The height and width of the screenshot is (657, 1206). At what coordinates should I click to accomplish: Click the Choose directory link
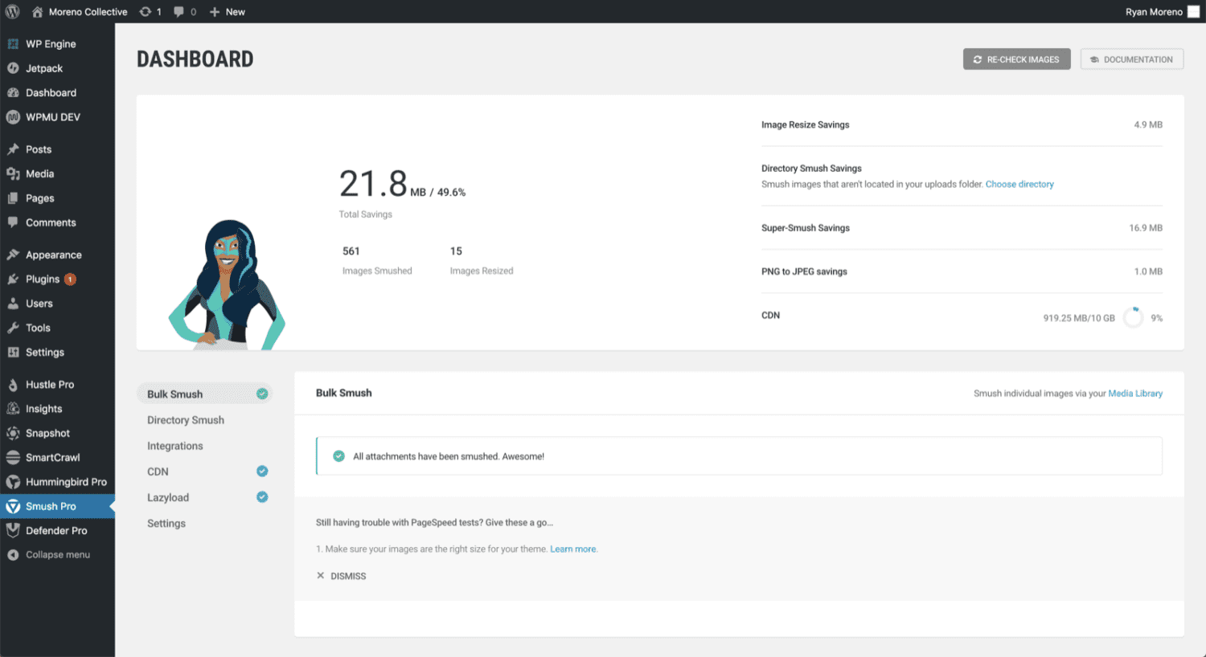(x=1019, y=184)
